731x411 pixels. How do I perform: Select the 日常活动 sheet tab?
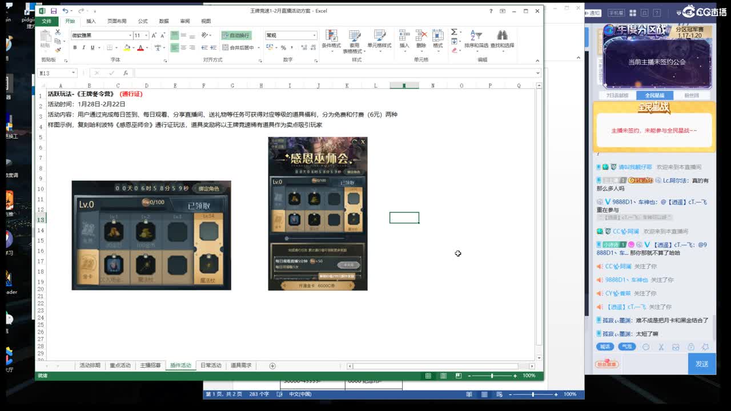[211, 365]
